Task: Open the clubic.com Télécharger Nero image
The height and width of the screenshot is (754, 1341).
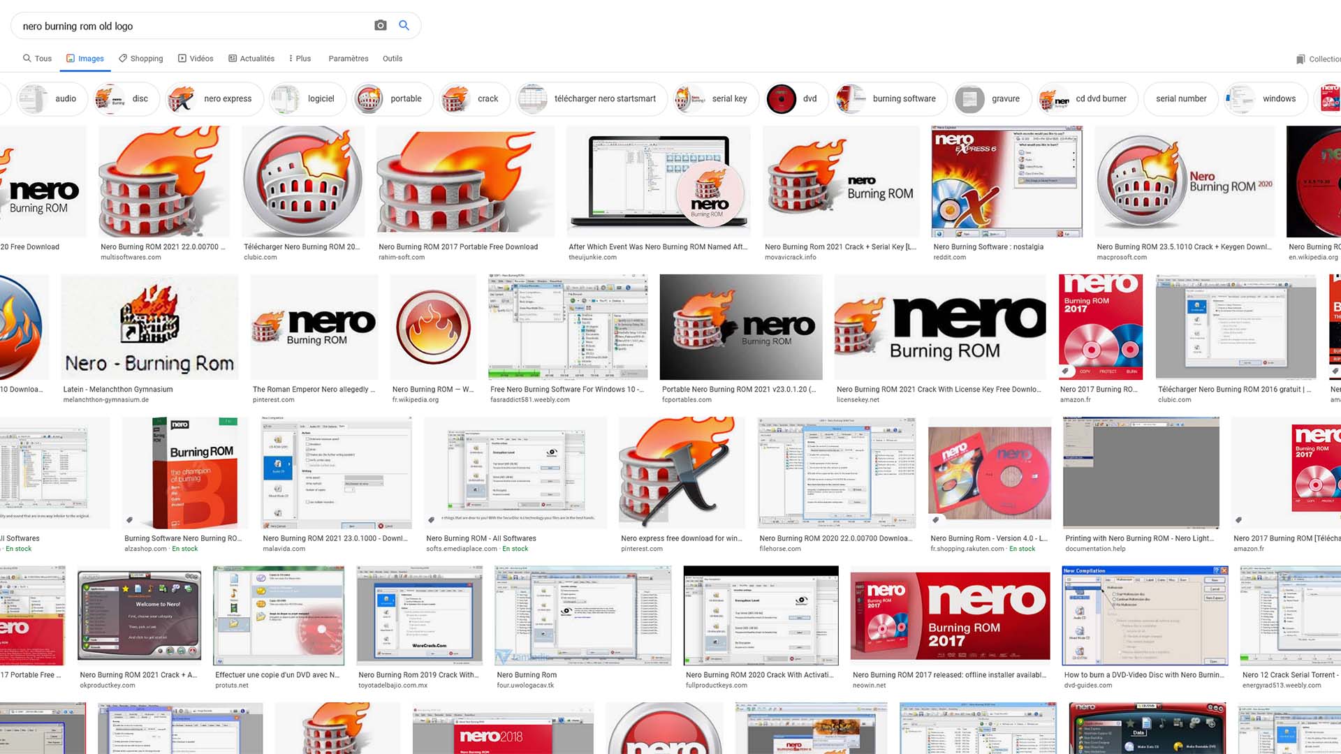Action: pyautogui.click(x=303, y=182)
